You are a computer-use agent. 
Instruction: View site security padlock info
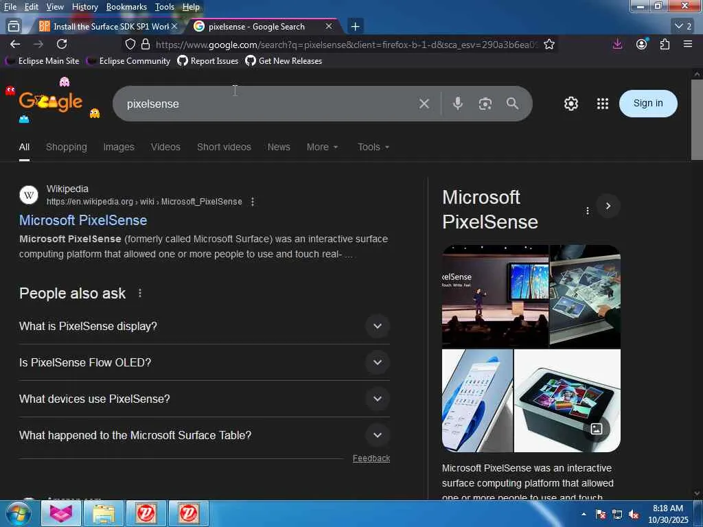pyautogui.click(x=146, y=44)
